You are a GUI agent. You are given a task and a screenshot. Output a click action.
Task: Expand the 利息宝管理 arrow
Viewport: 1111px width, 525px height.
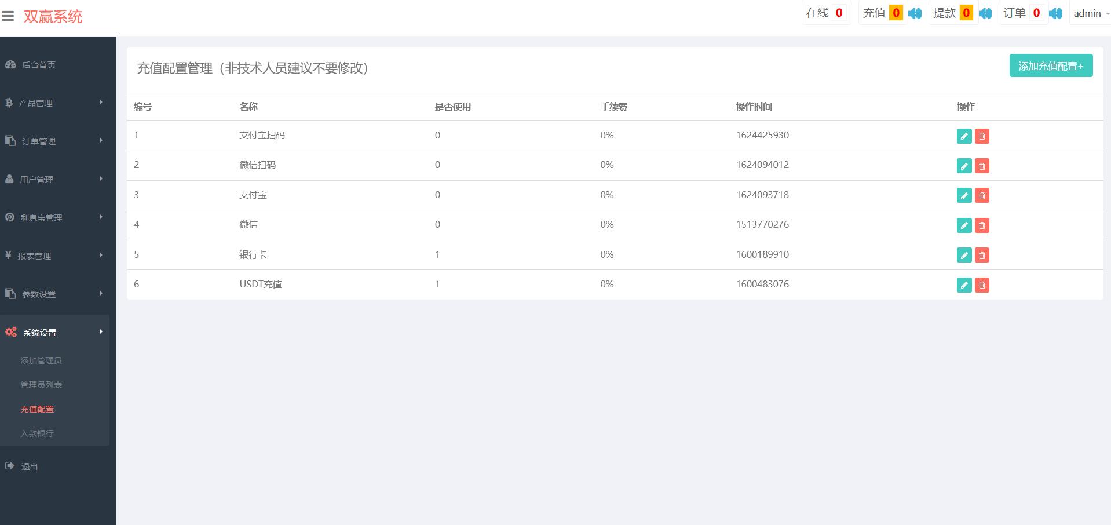tap(101, 217)
